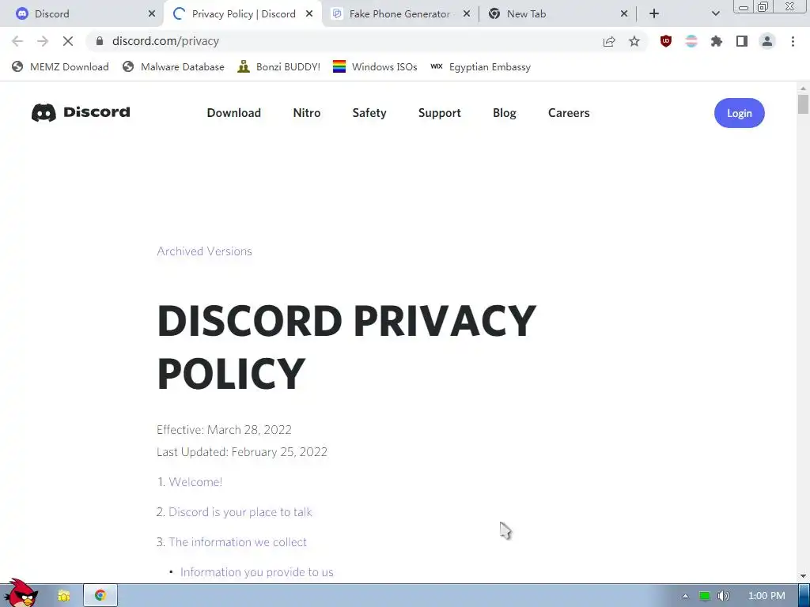Bookmark this page with the star icon
Image resolution: width=810 pixels, height=607 pixels.
click(x=634, y=41)
